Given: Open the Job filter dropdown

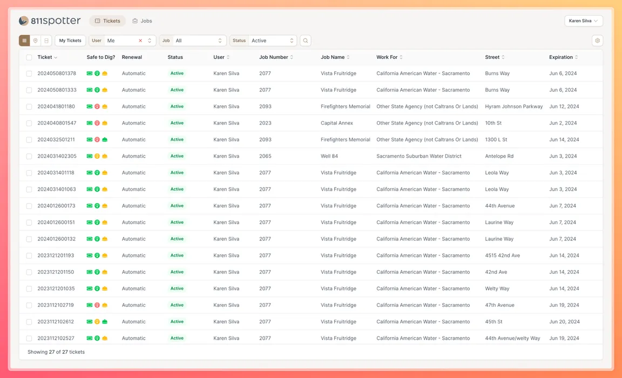Looking at the screenshot, I should point(193,40).
